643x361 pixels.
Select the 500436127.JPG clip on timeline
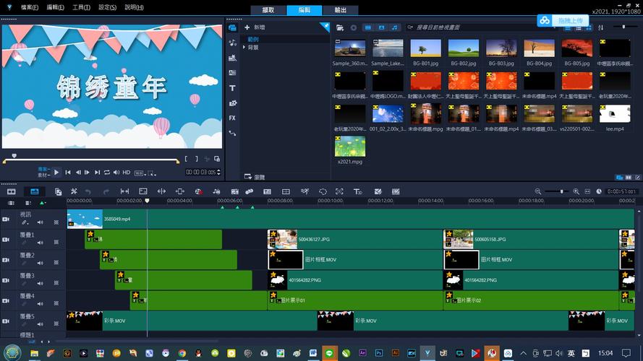tap(355, 240)
